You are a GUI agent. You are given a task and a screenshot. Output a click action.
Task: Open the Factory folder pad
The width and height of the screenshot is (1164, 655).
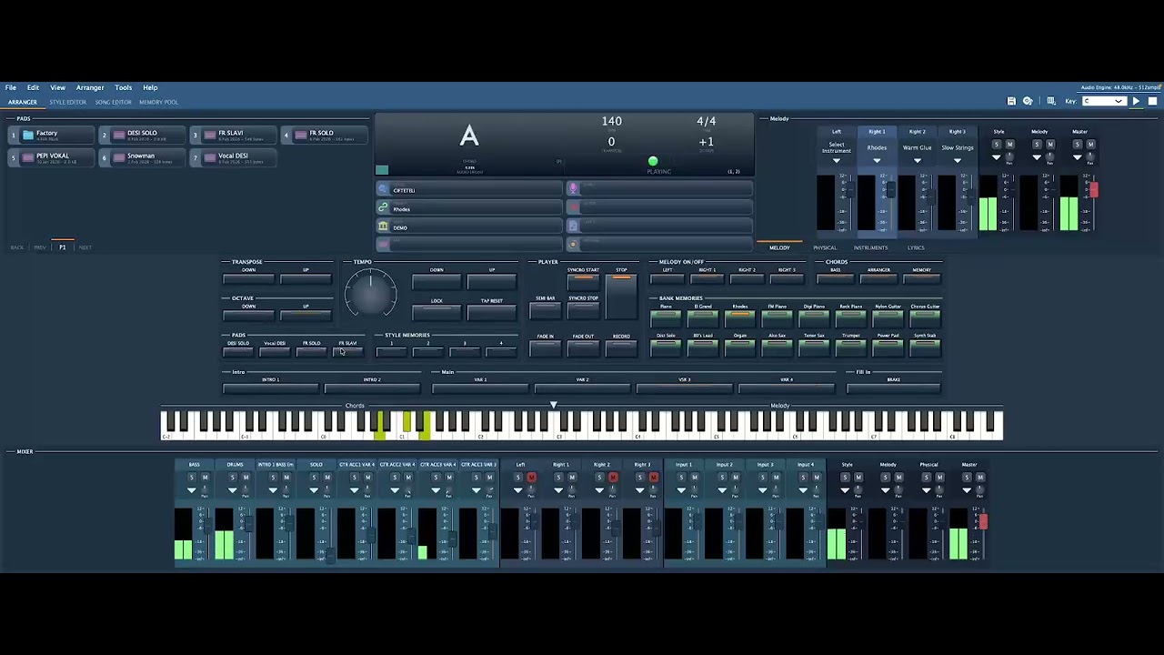click(51, 135)
